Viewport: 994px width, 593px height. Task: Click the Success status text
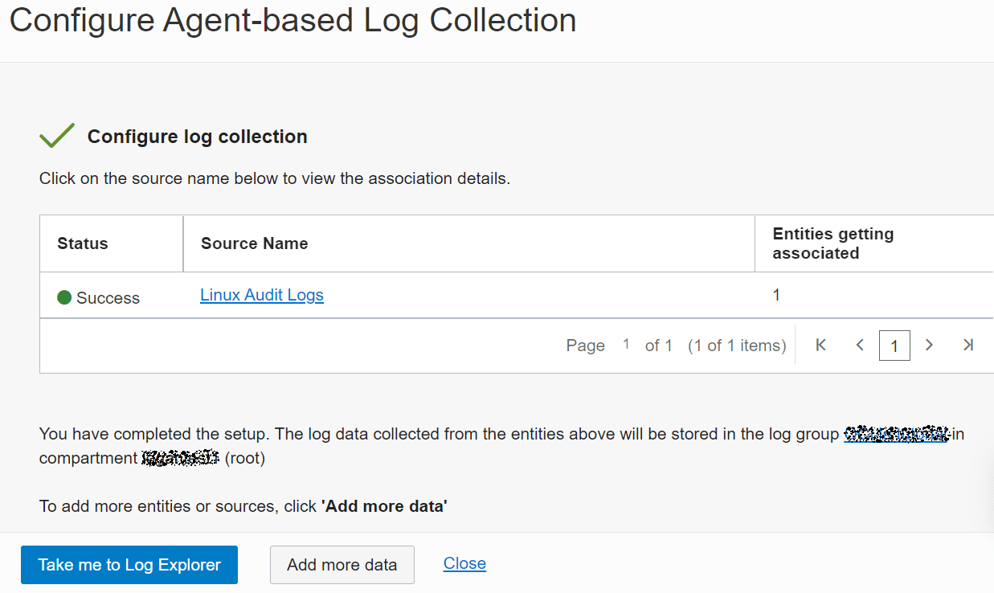pyautogui.click(x=108, y=298)
